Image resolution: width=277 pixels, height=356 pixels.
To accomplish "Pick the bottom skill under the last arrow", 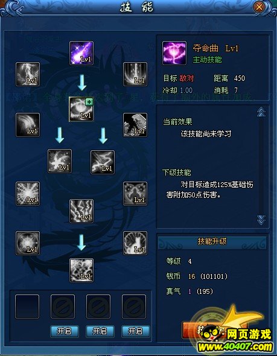I will [81, 270].
